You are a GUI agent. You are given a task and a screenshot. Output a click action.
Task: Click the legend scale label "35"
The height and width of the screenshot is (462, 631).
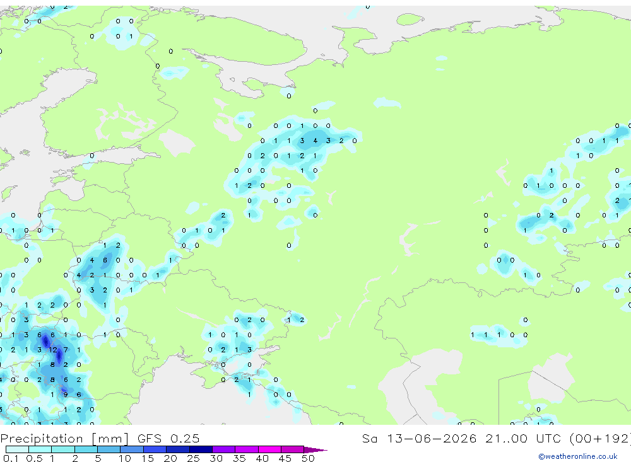click(239, 458)
